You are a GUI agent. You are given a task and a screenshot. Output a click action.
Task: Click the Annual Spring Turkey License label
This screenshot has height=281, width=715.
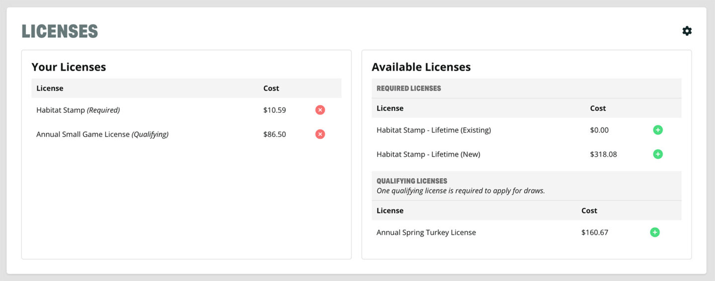pyautogui.click(x=426, y=232)
